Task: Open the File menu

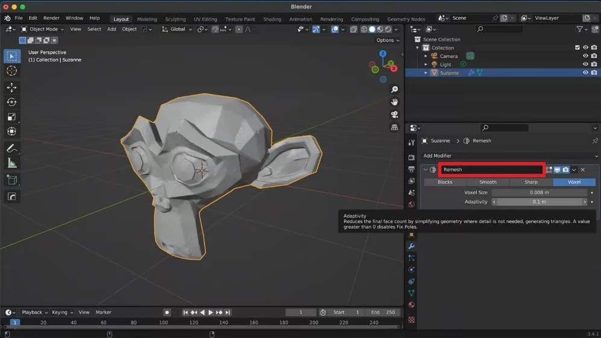Action: point(19,18)
